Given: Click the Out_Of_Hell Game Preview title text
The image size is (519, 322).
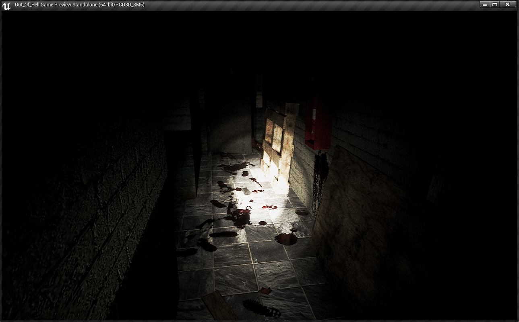Looking at the screenshot, I should click(x=79, y=5).
